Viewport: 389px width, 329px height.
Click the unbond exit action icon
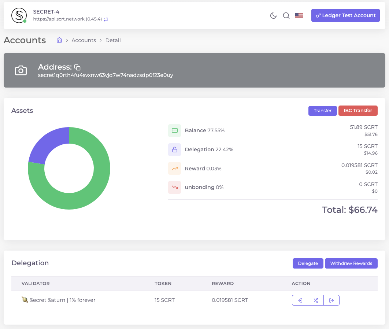pyautogui.click(x=331, y=300)
